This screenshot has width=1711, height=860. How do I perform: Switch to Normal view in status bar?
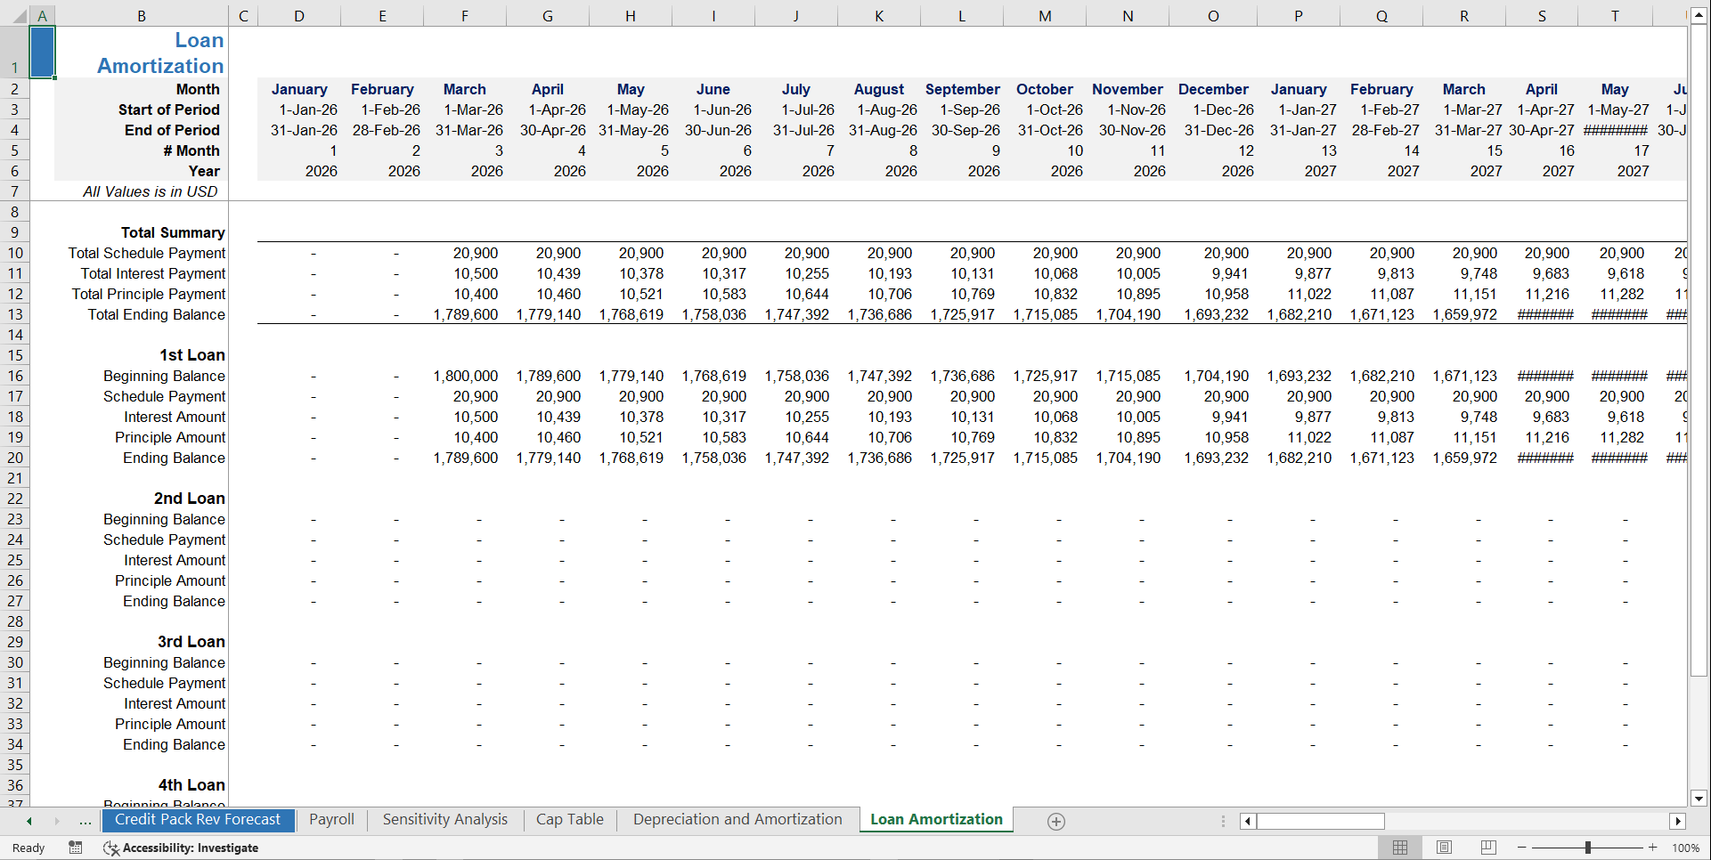click(x=1399, y=848)
